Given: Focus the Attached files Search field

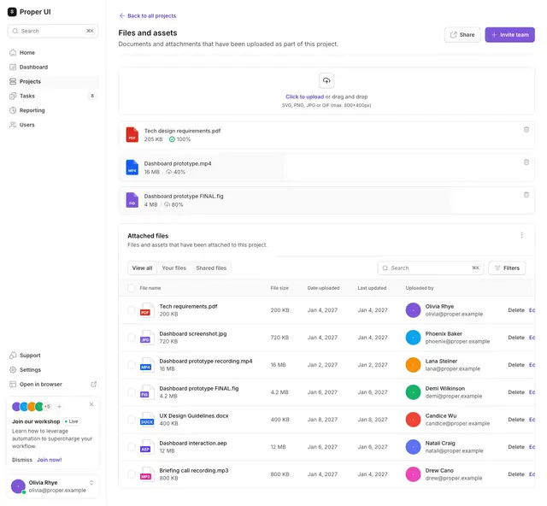Looking at the screenshot, I should pyautogui.click(x=431, y=268).
